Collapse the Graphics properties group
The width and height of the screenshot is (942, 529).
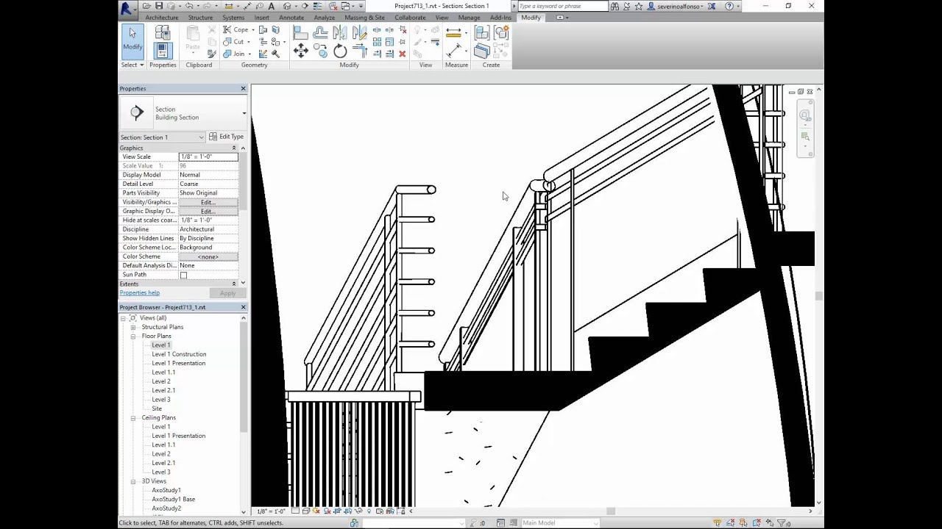pyautogui.click(x=234, y=148)
